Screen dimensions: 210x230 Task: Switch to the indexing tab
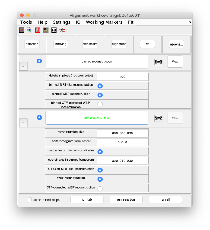click(61, 44)
